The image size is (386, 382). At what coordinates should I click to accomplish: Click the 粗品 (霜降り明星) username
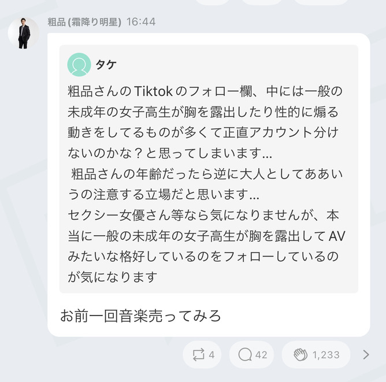click(84, 22)
